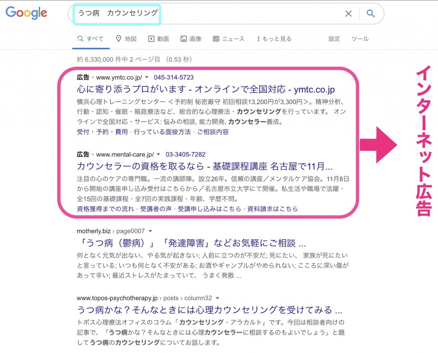The image size is (438, 353).
Task: Expand dropdown arrow next to topos-psychotherapy.jp URL
Action: 218,298
